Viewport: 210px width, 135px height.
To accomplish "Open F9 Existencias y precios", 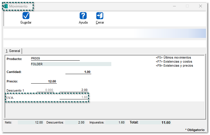I will pos(174,65).
